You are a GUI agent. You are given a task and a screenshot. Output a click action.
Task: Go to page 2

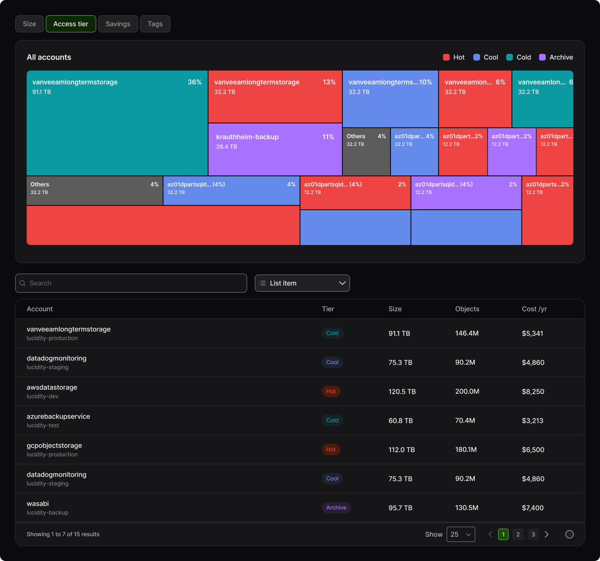point(518,534)
